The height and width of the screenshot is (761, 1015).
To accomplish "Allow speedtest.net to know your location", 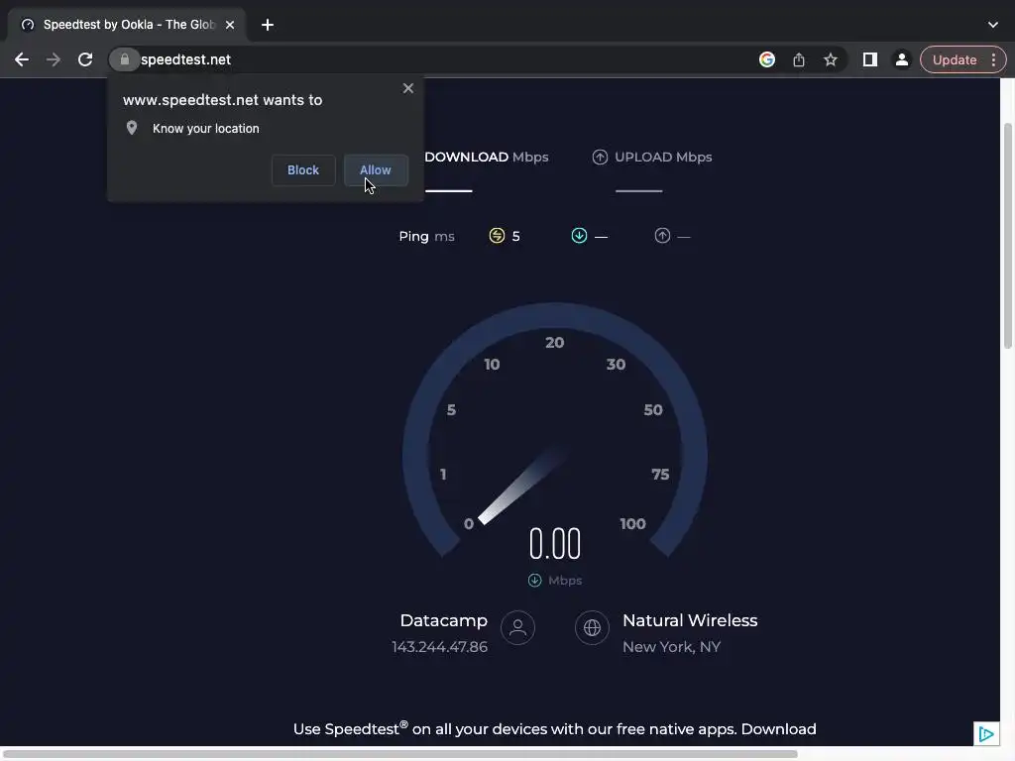I will click(x=376, y=170).
